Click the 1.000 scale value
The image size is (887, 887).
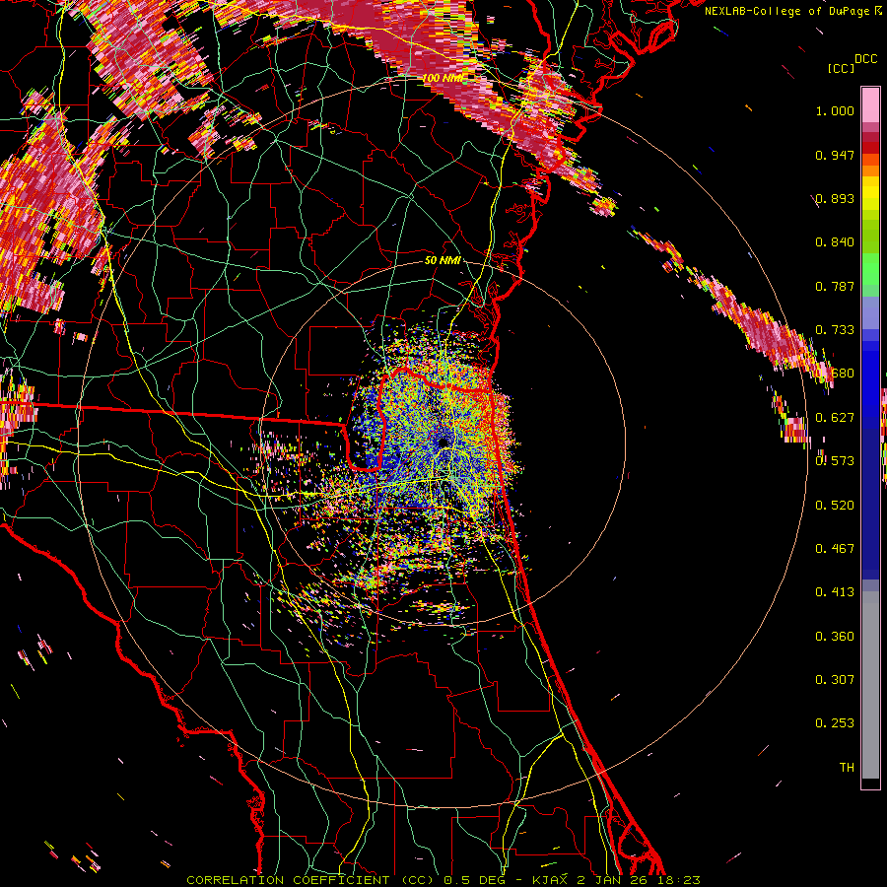pyautogui.click(x=835, y=110)
